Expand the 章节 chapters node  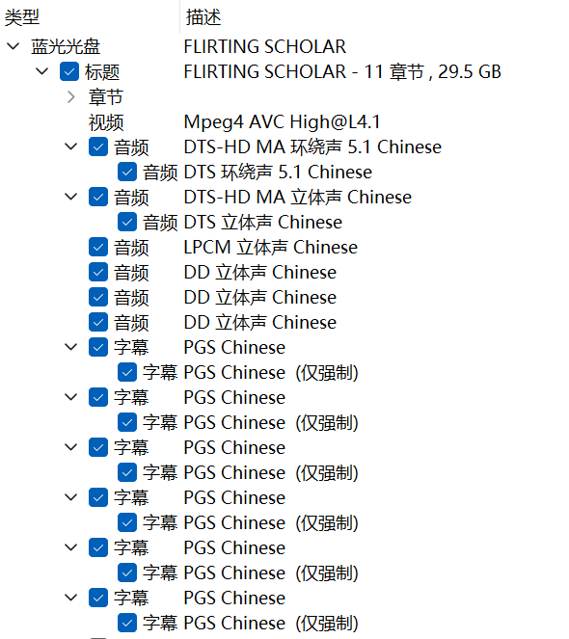(71, 97)
